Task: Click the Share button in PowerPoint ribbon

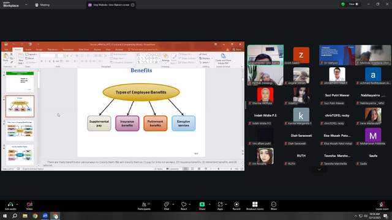Action: point(236,50)
